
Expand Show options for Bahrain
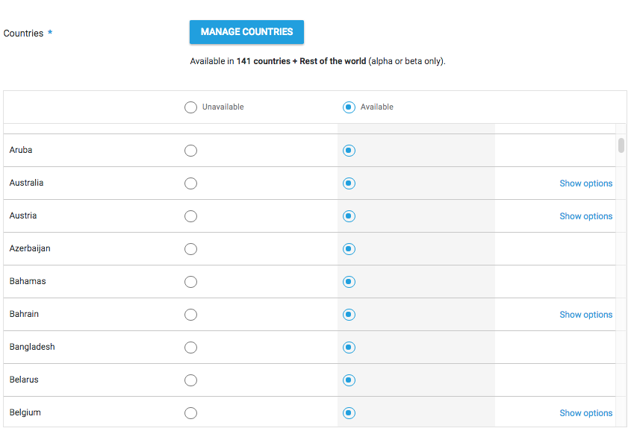coord(585,315)
